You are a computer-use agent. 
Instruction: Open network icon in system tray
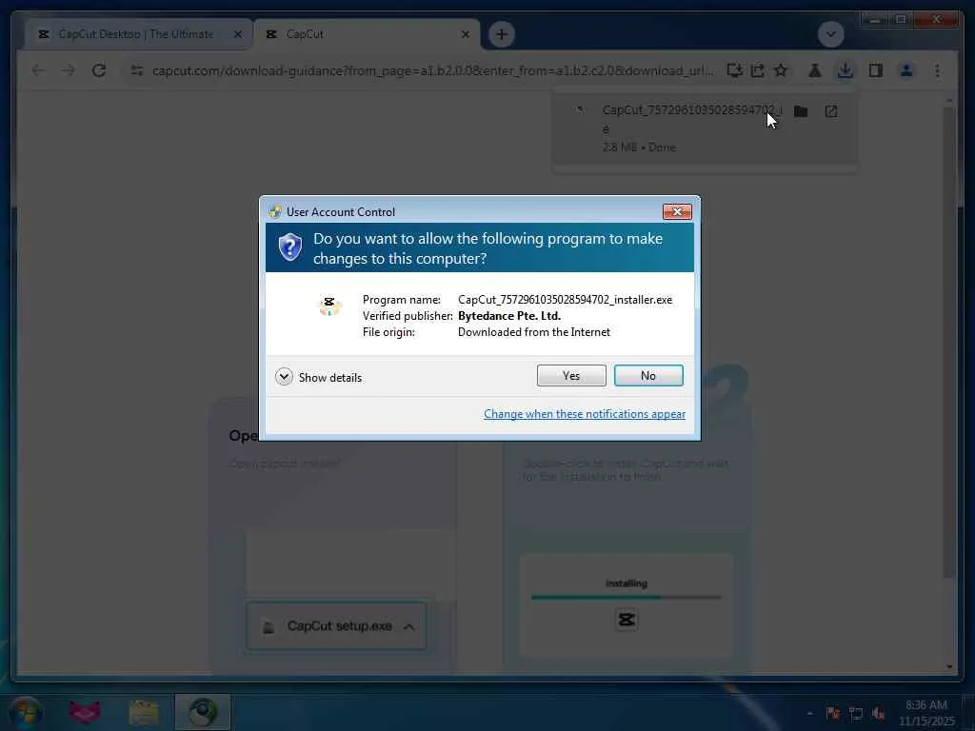pos(856,713)
